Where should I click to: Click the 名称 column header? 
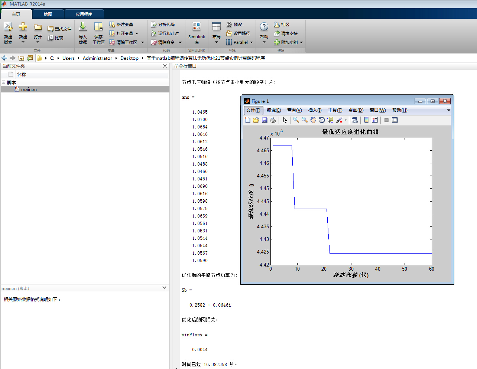point(22,74)
